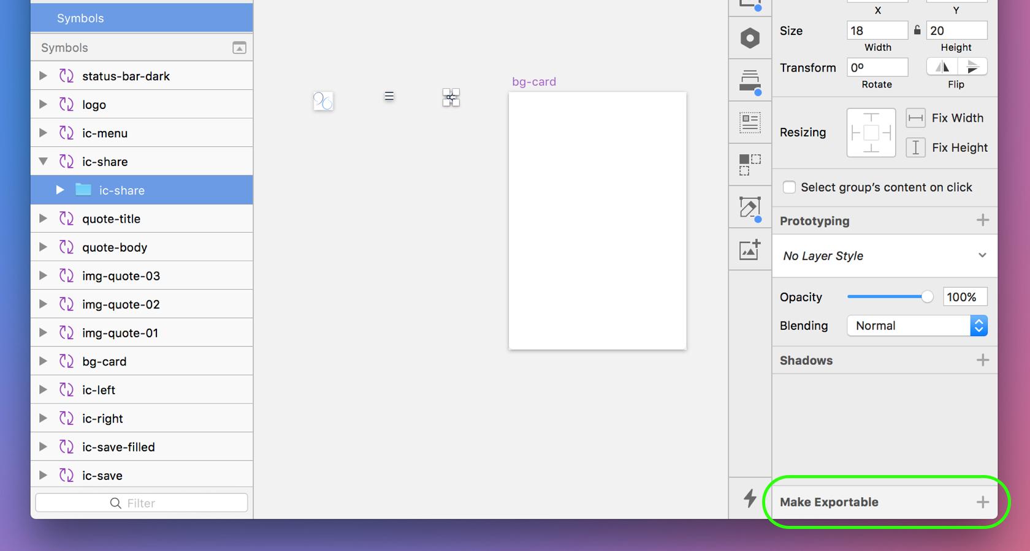Collapse the ic-share symbol
Image resolution: width=1030 pixels, height=551 pixels.
43,162
